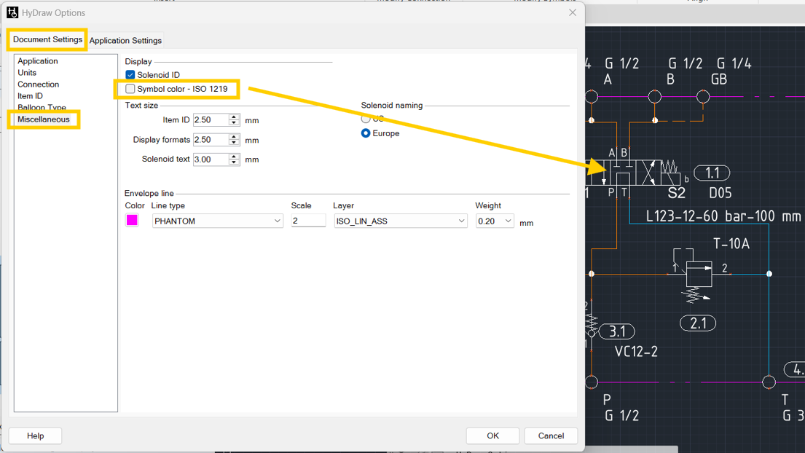Viewport: 805px width, 453px height.
Task: Select balloon 1.1 in the drawing
Action: pyautogui.click(x=712, y=173)
